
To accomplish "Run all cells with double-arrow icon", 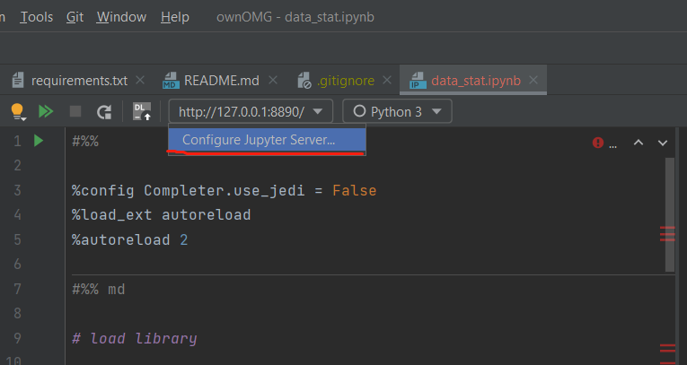I will 46,111.
